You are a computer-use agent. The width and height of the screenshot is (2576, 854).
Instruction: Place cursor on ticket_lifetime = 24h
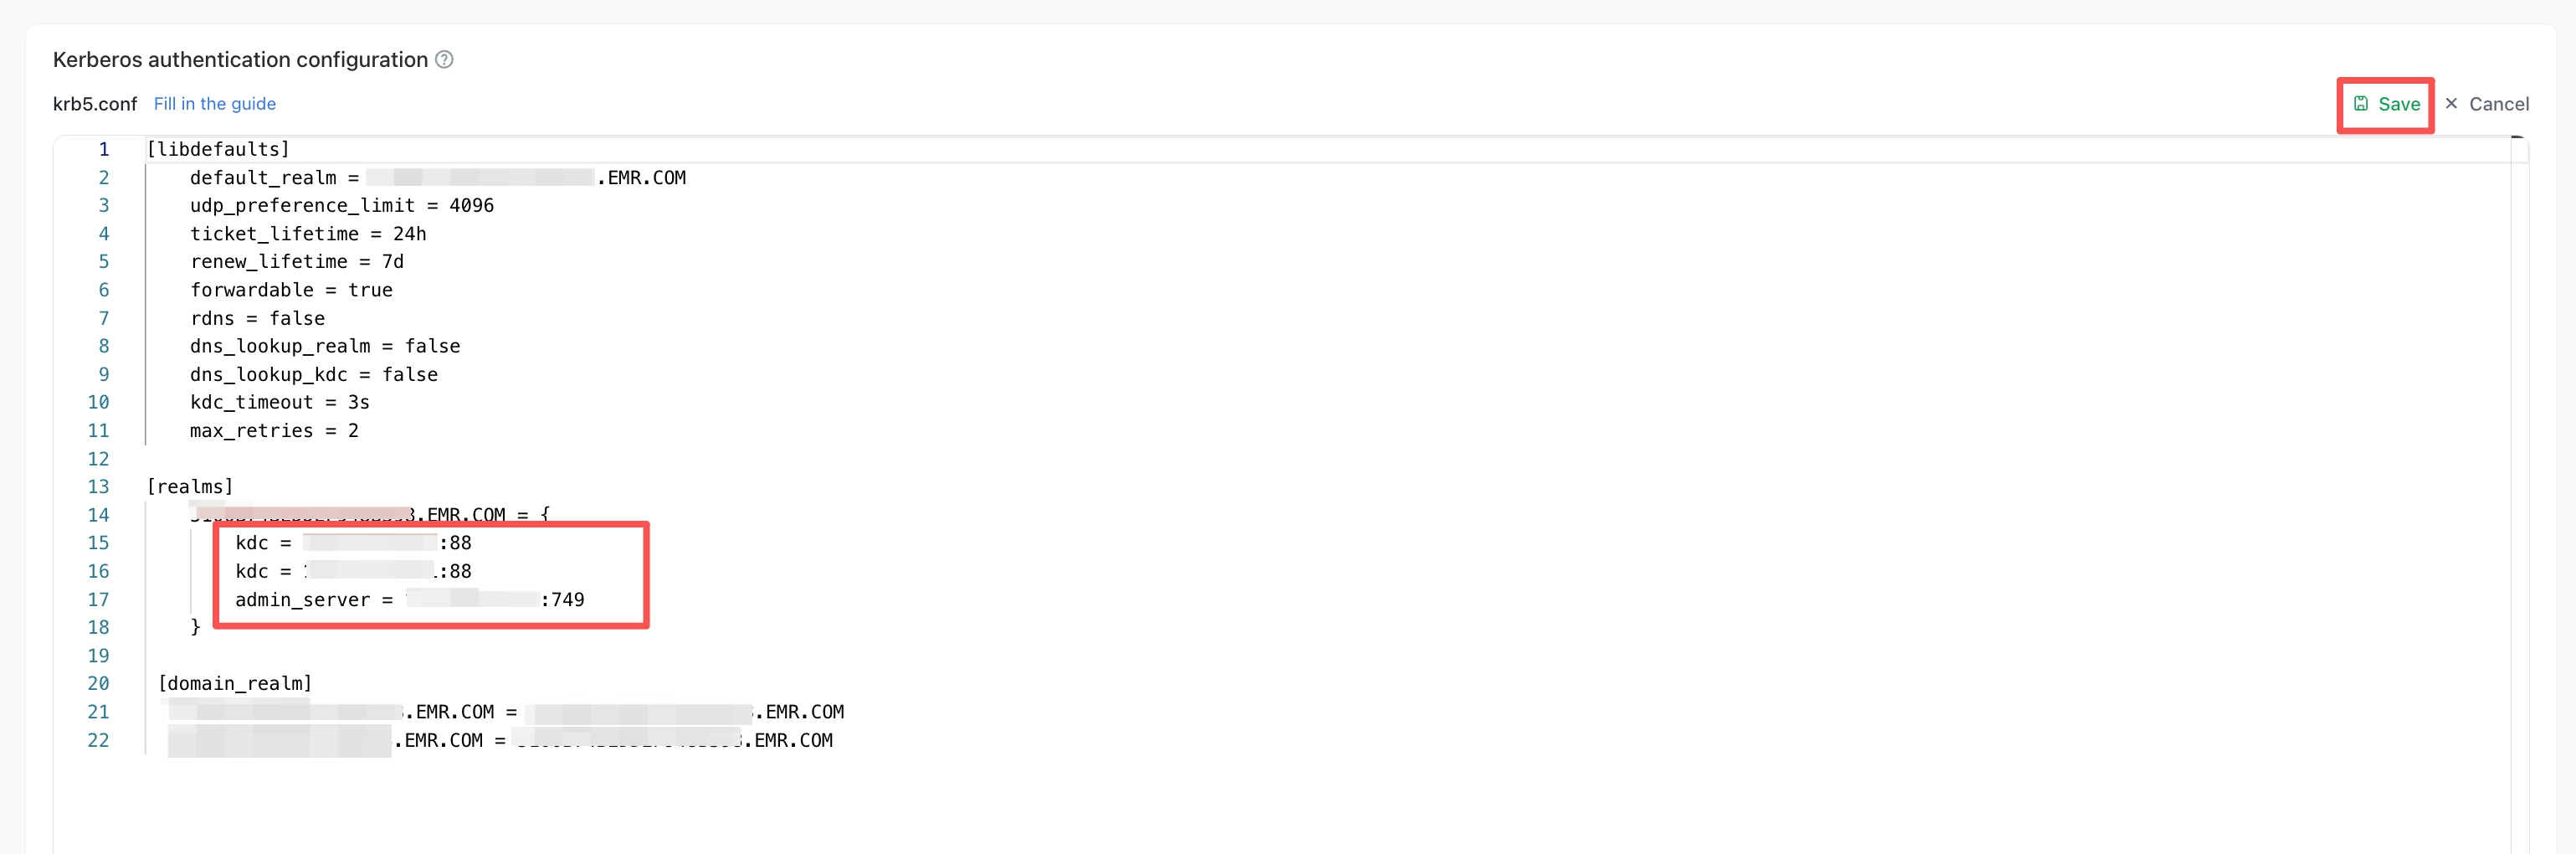[x=308, y=234]
